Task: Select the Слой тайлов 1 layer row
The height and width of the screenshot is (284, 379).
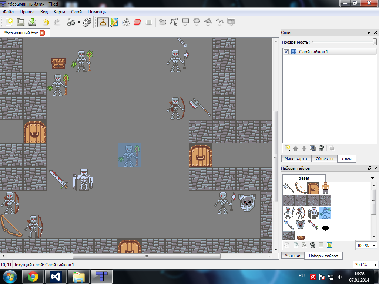Action: (329, 52)
